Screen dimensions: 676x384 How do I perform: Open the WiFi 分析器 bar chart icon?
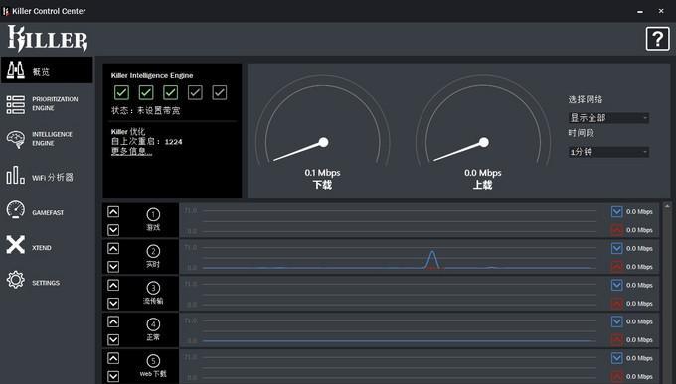coord(16,176)
